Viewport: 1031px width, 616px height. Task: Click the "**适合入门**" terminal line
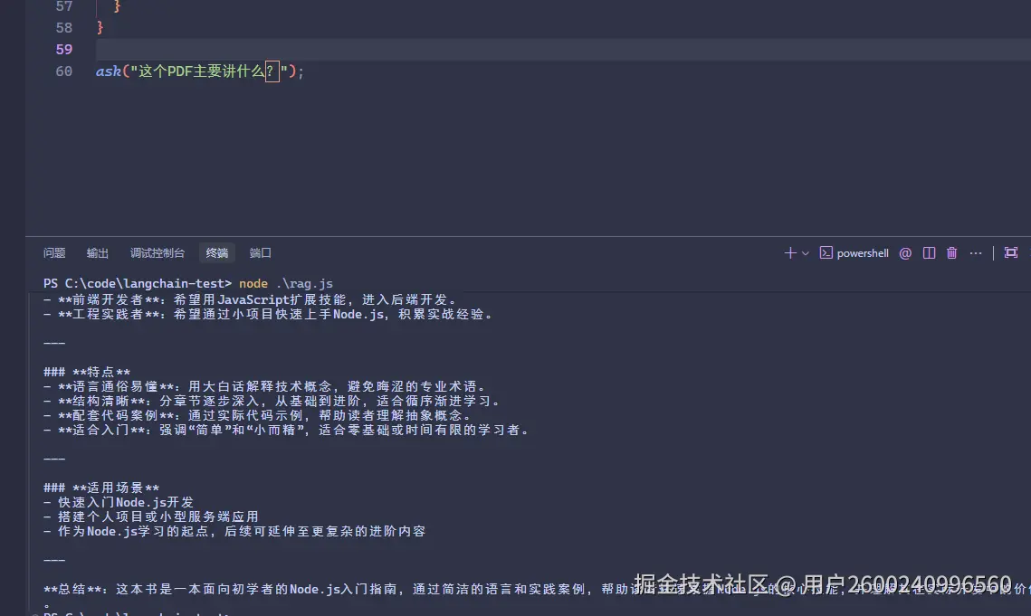(x=287, y=430)
